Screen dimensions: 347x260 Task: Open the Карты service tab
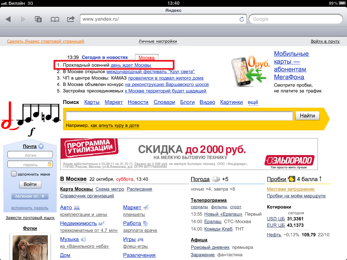(92, 102)
